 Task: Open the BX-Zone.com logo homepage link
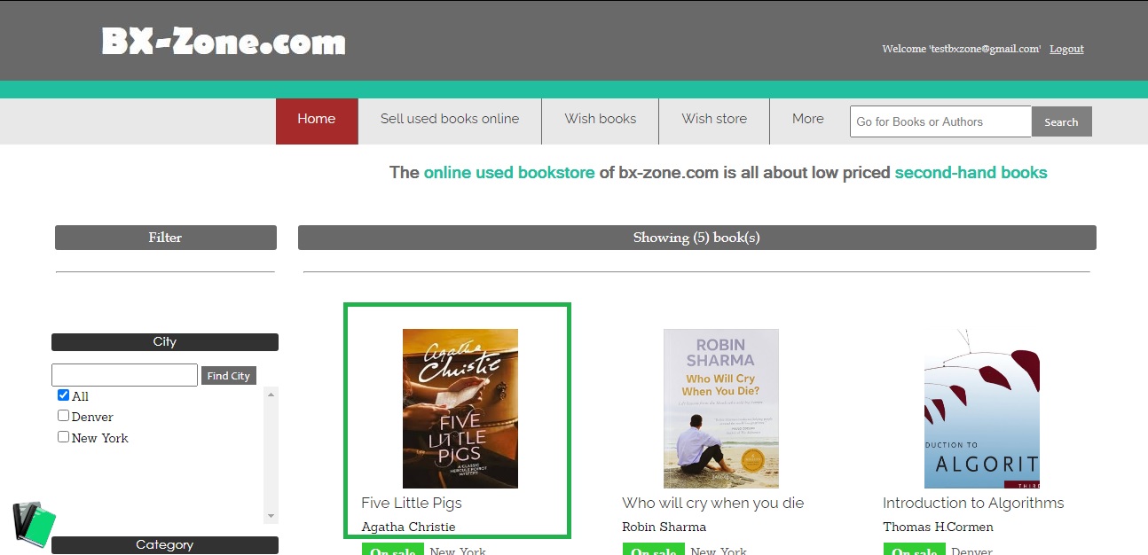[x=224, y=42]
